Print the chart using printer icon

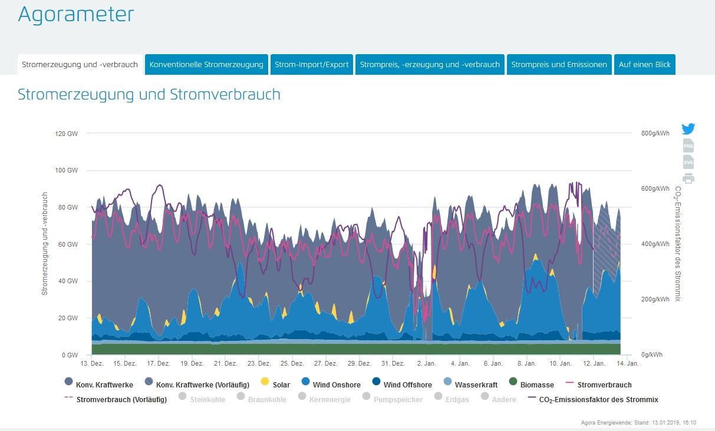(x=688, y=178)
